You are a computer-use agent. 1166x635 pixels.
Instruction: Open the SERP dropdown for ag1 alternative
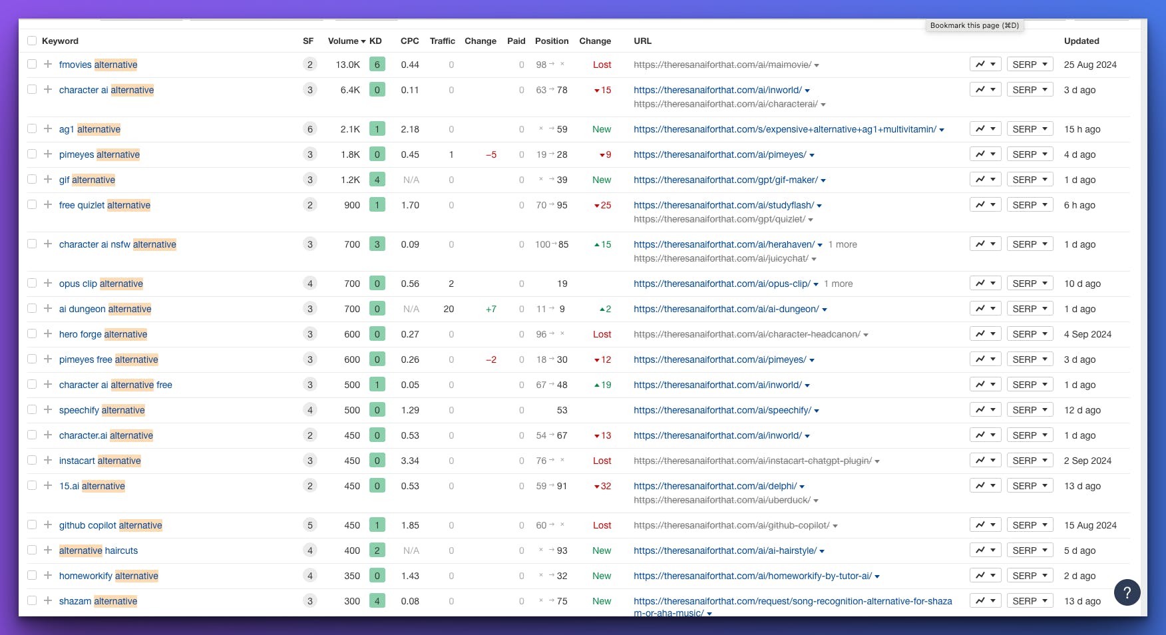(1030, 129)
